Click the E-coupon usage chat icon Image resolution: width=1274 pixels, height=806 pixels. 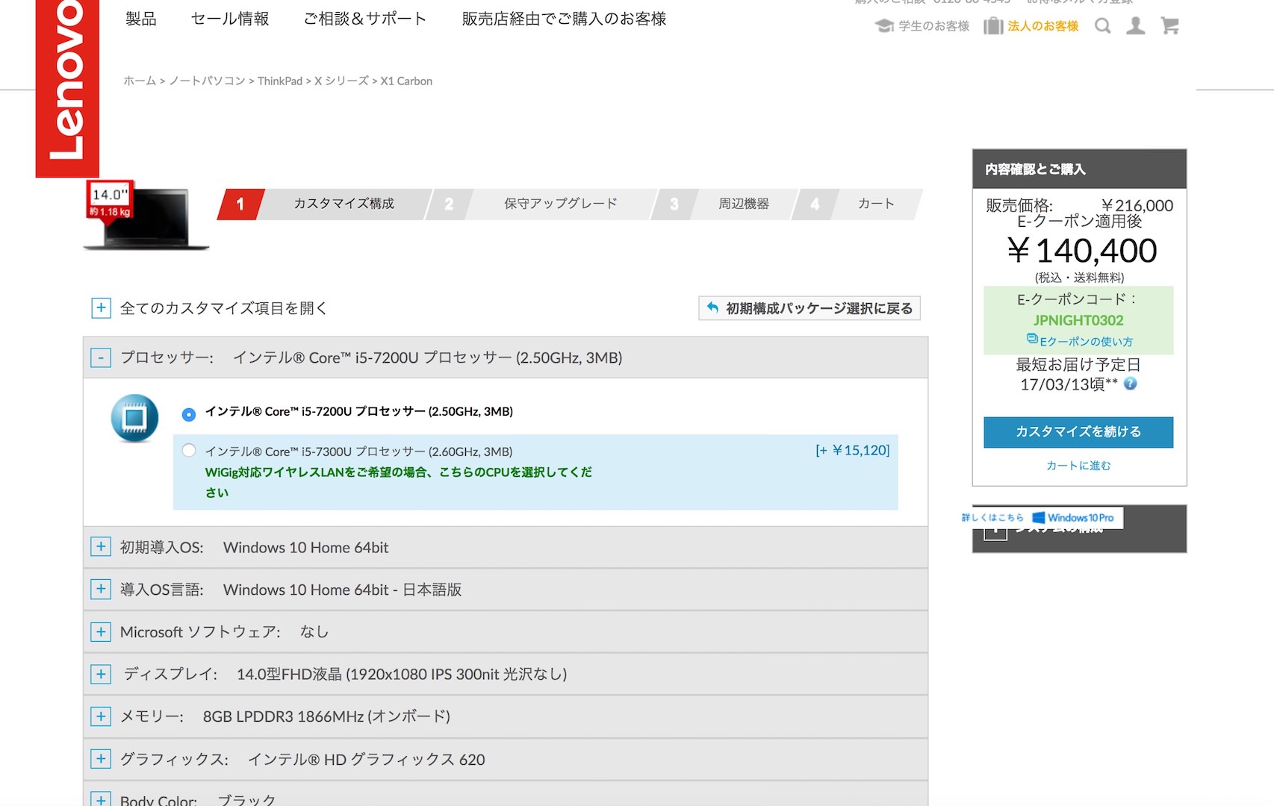(1032, 339)
